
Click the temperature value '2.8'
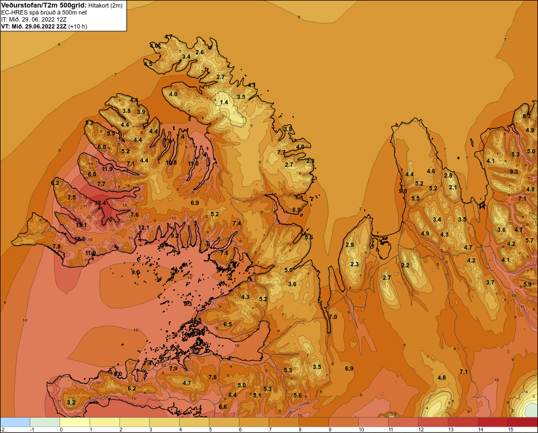coord(448,175)
